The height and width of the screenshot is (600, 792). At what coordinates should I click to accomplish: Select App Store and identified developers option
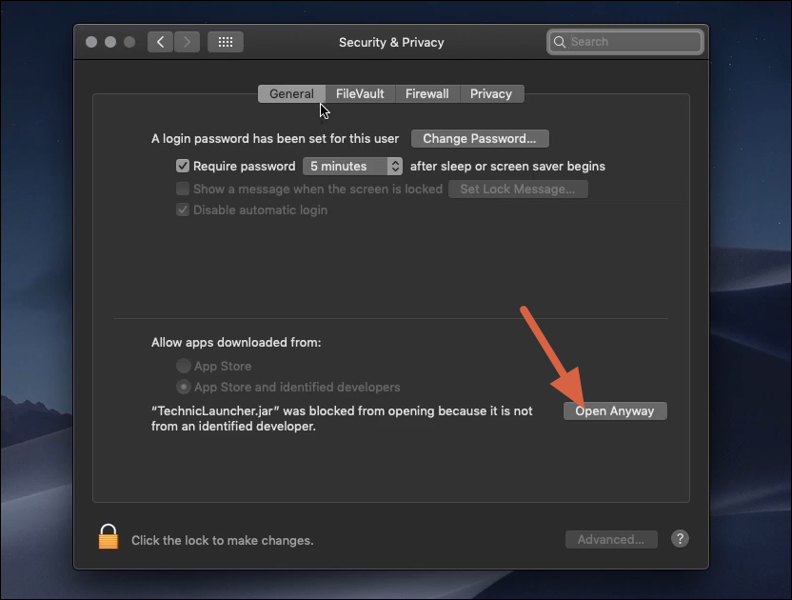pyautogui.click(x=182, y=387)
